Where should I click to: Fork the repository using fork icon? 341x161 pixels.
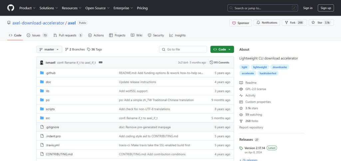(286, 23)
